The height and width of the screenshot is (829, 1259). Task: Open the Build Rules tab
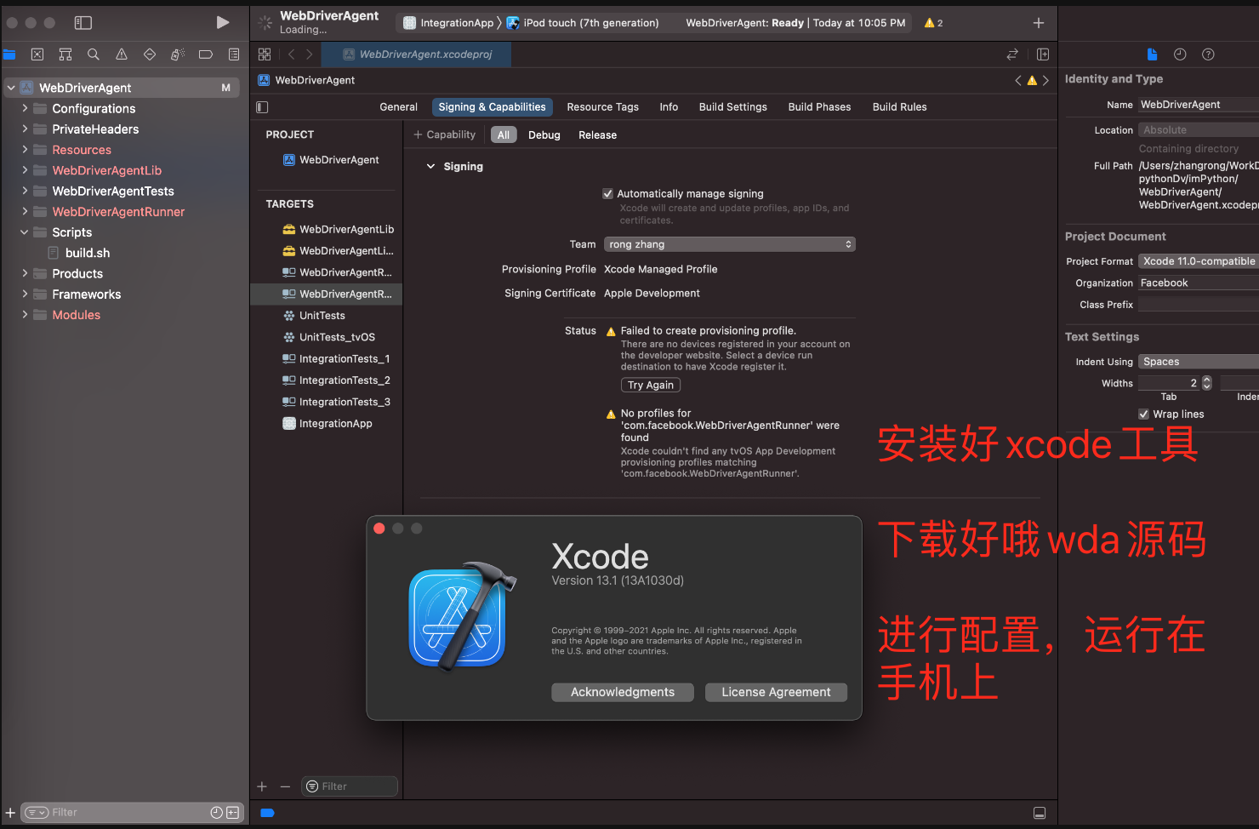(x=899, y=107)
